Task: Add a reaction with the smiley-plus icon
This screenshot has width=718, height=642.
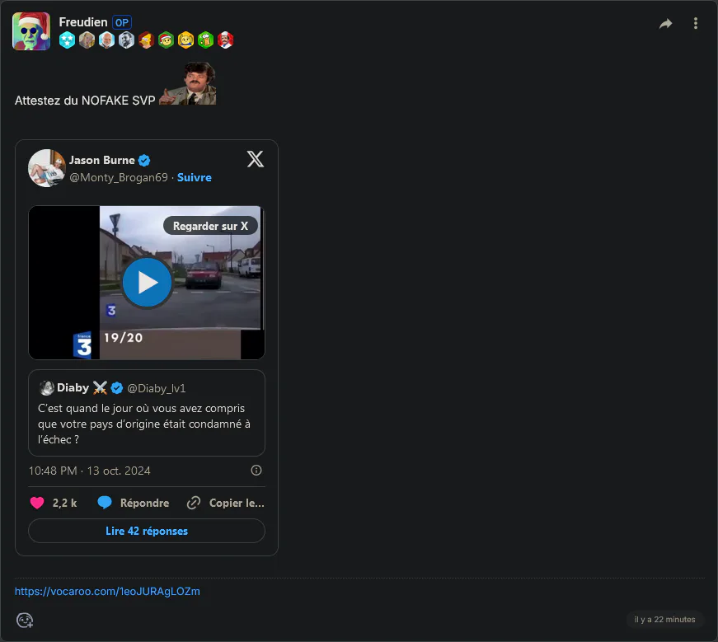Action: [x=25, y=620]
